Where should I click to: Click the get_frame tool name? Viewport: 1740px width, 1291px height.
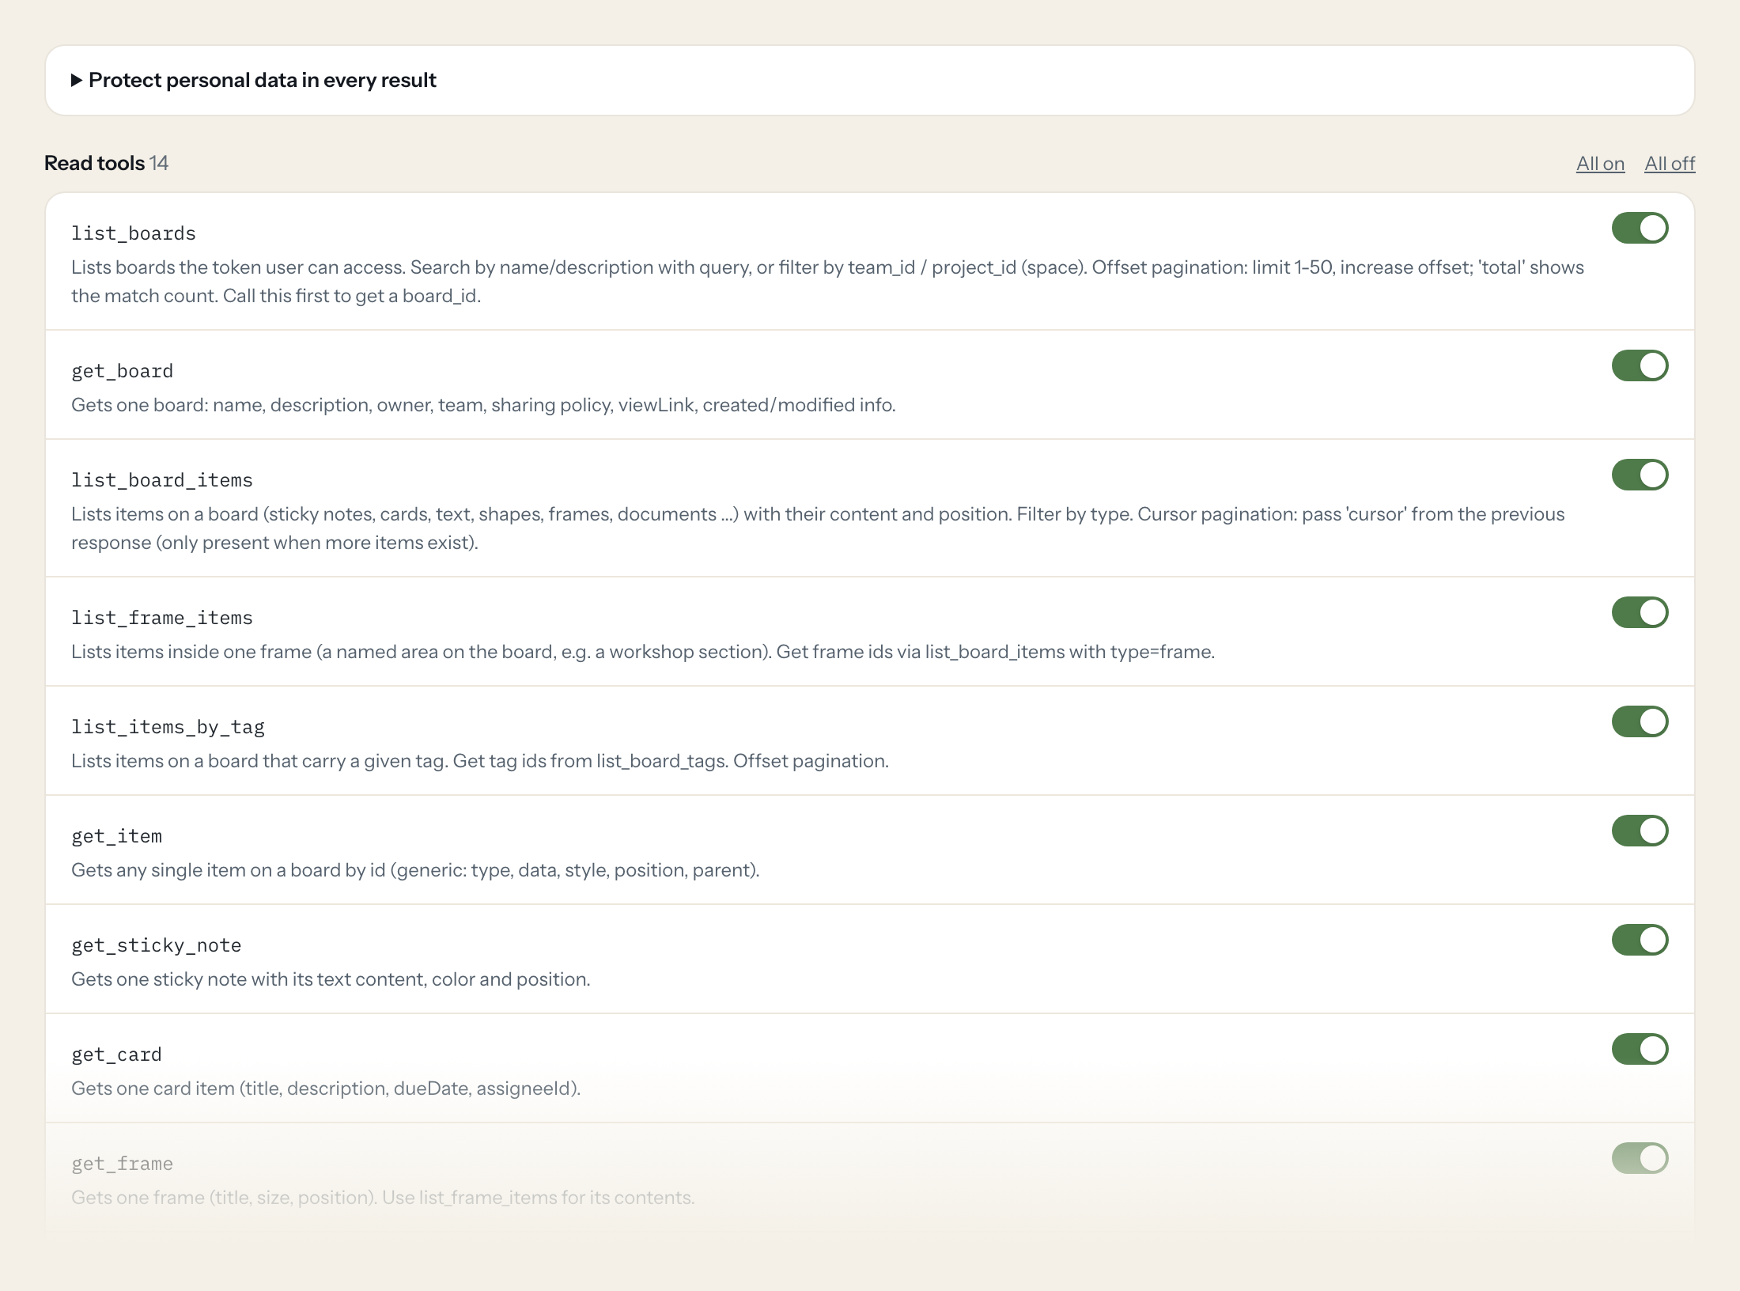click(122, 1164)
